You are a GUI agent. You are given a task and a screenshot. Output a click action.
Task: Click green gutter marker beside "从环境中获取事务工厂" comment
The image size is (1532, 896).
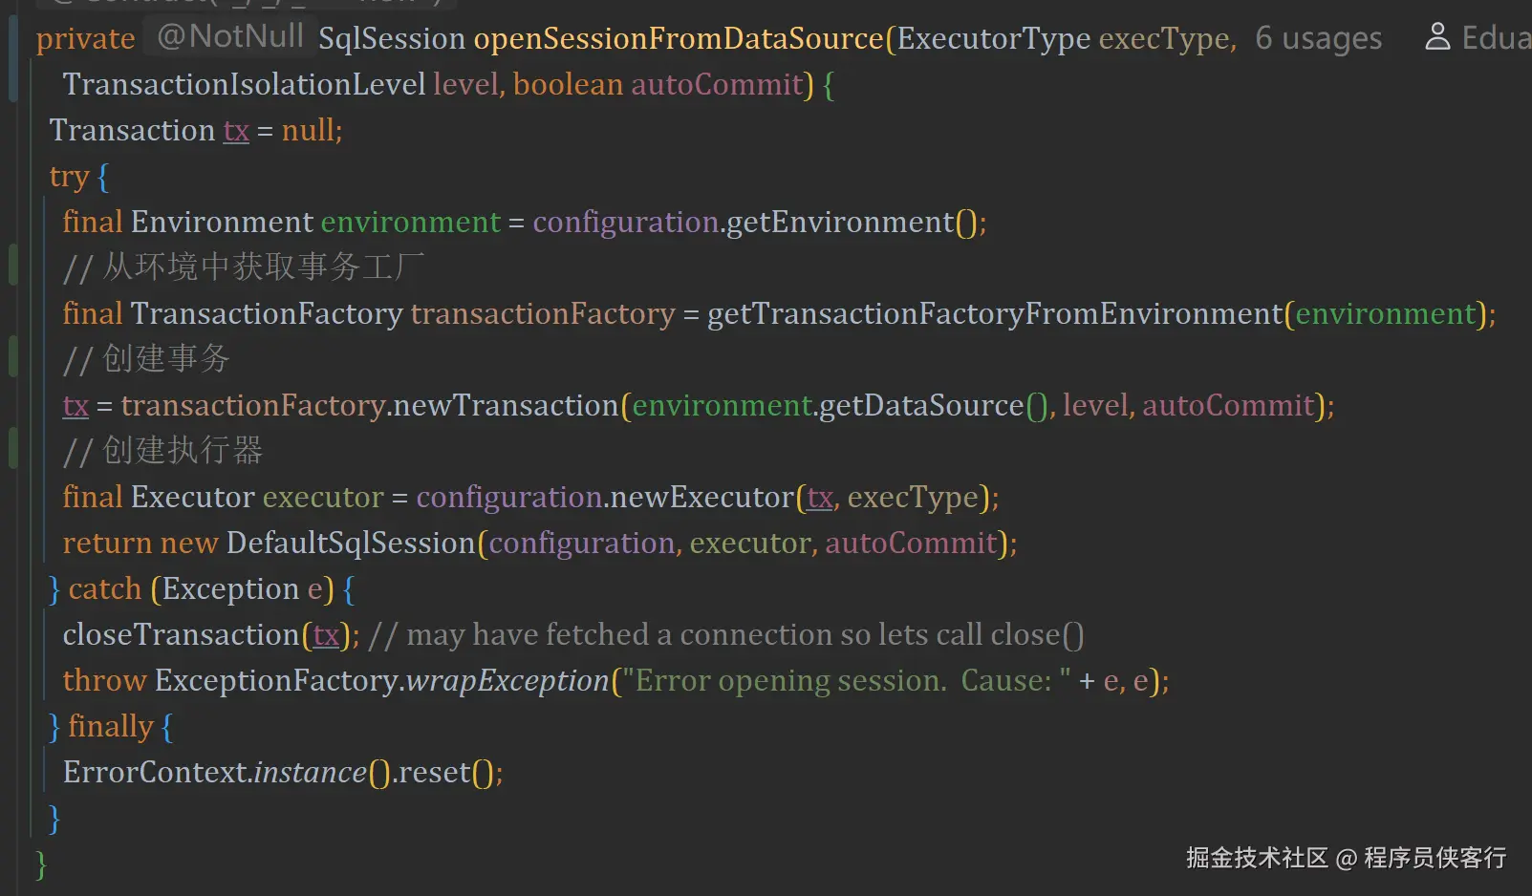coord(12,265)
